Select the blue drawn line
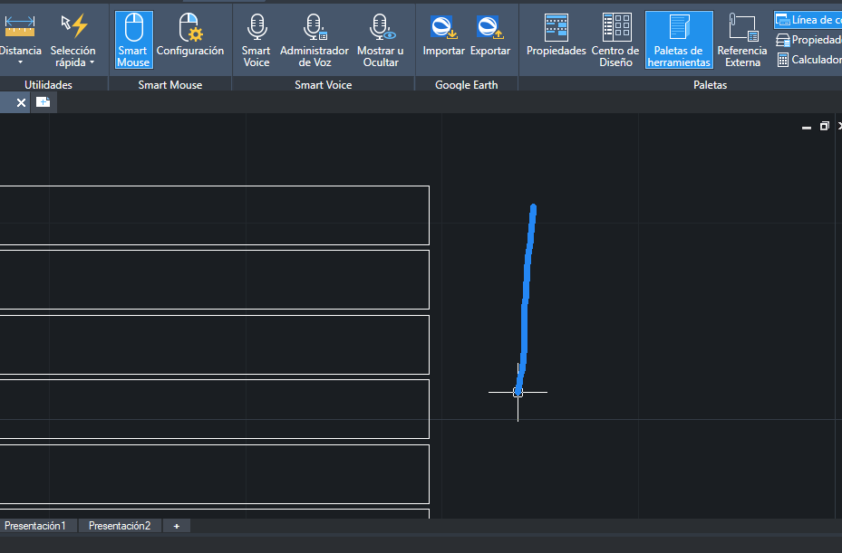The width and height of the screenshot is (842, 553). coord(525,300)
